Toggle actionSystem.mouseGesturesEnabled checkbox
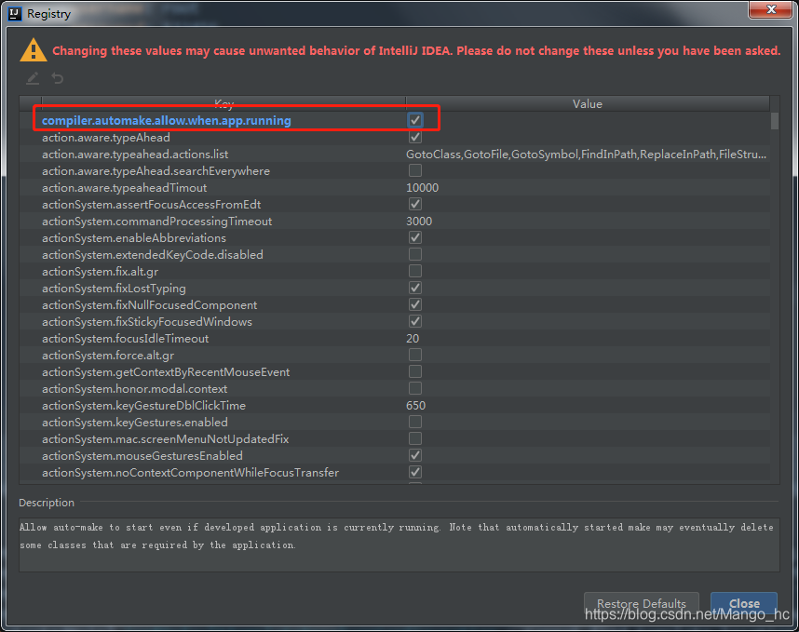Image resolution: width=799 pixels, height=632 pixels. [x=415, y=455]
